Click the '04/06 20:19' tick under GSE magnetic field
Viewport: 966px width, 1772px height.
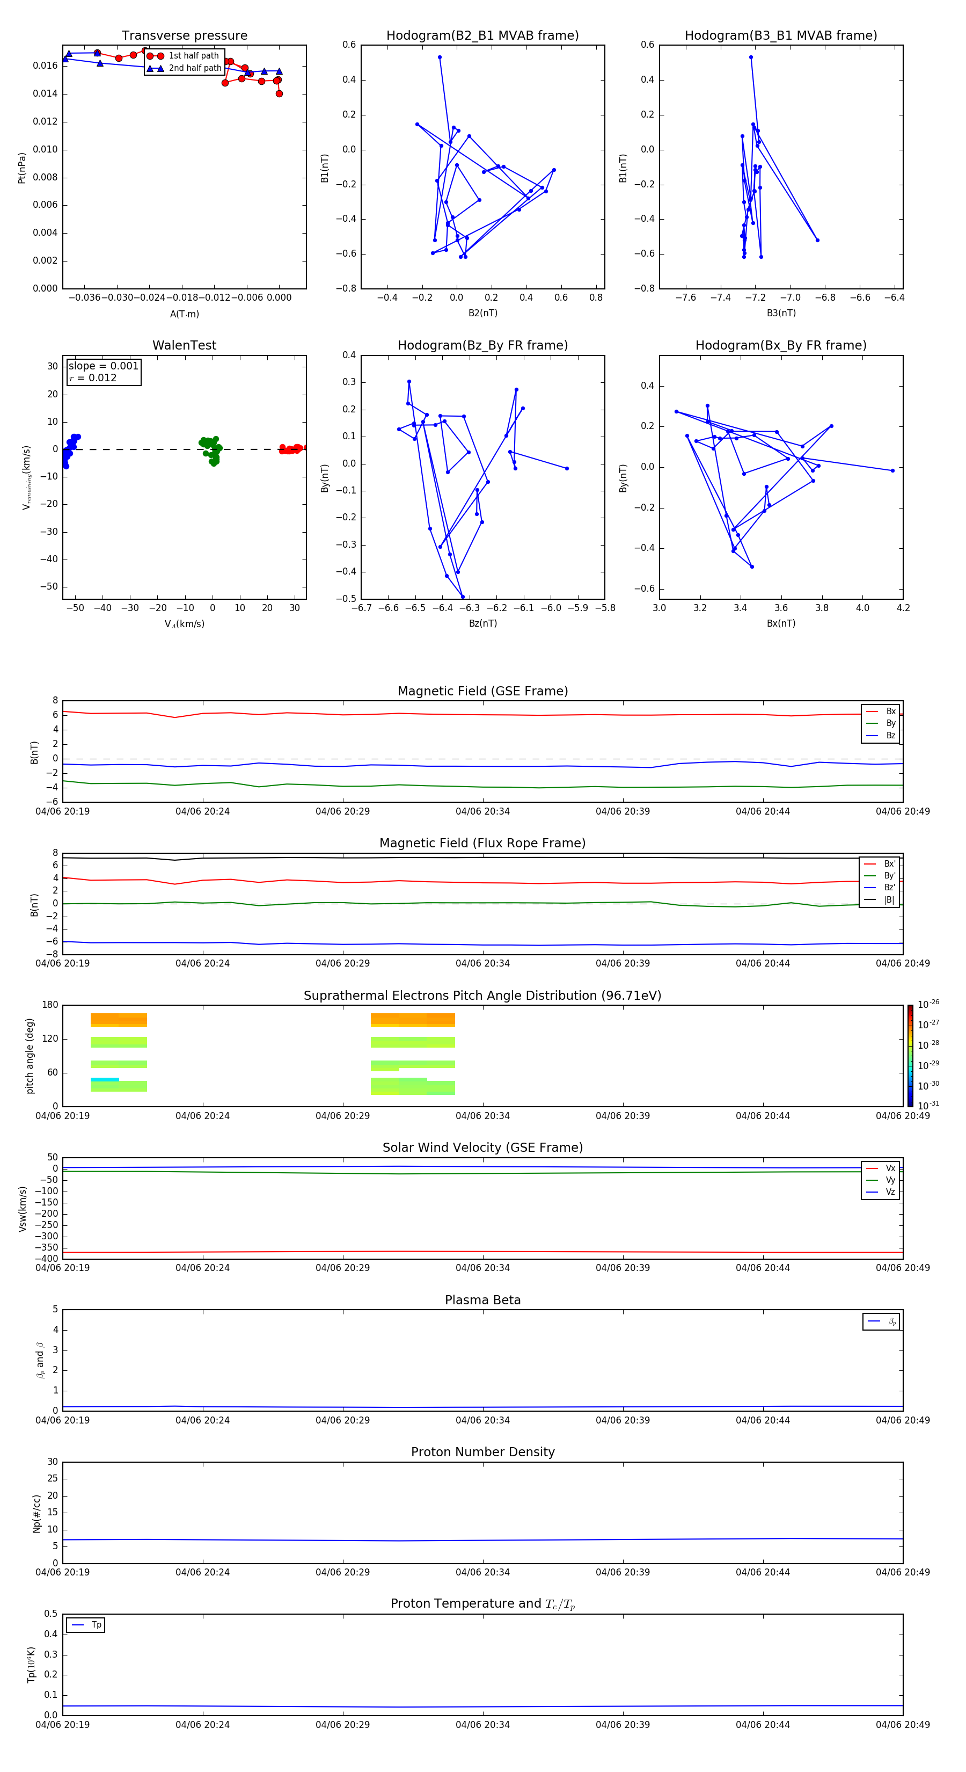click(x=63, y=811)
